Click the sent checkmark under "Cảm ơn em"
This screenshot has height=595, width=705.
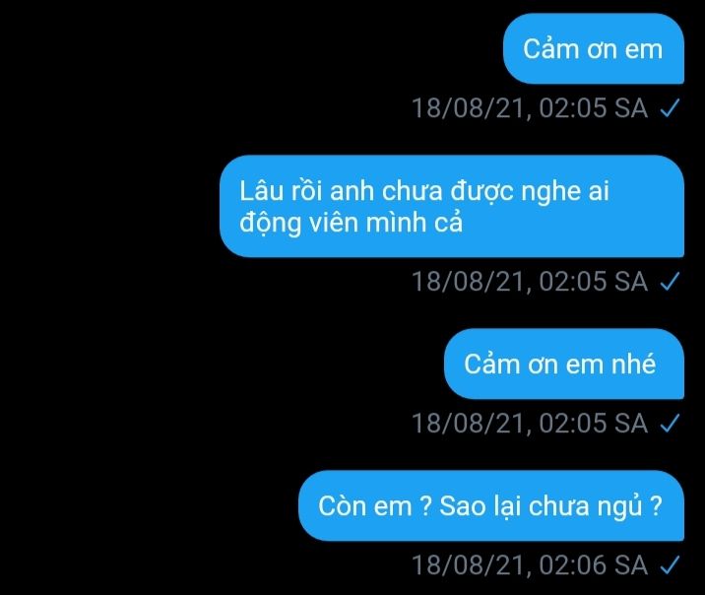click(x=670, y=108)
